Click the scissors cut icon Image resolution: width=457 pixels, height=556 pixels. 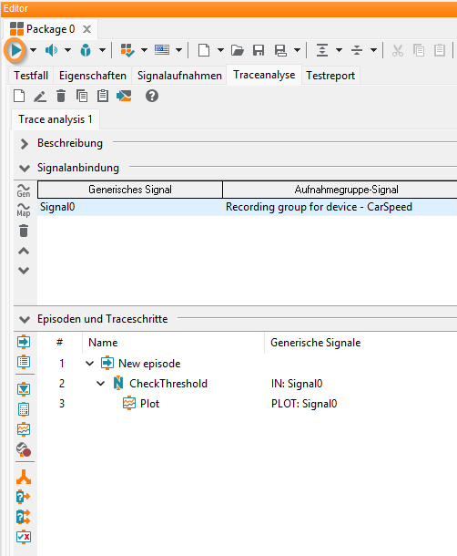point(398,50)
